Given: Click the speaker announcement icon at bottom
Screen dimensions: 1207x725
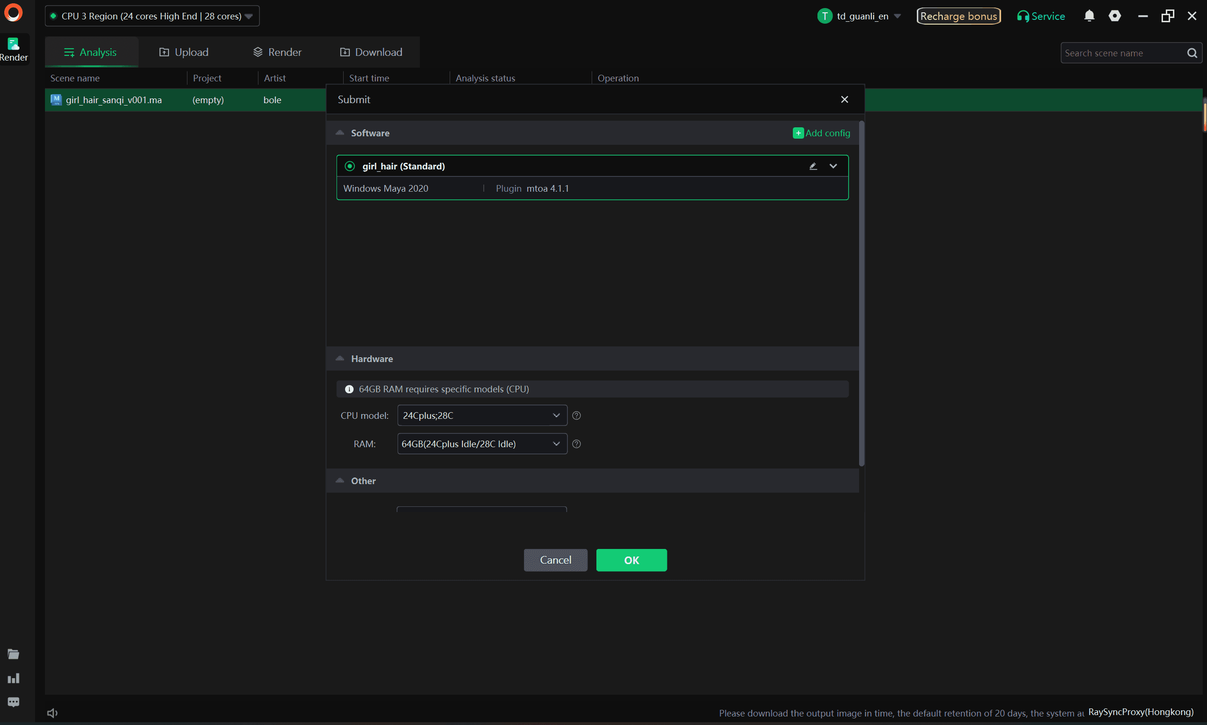Looking at the screenshot, I should coord(52,713).
